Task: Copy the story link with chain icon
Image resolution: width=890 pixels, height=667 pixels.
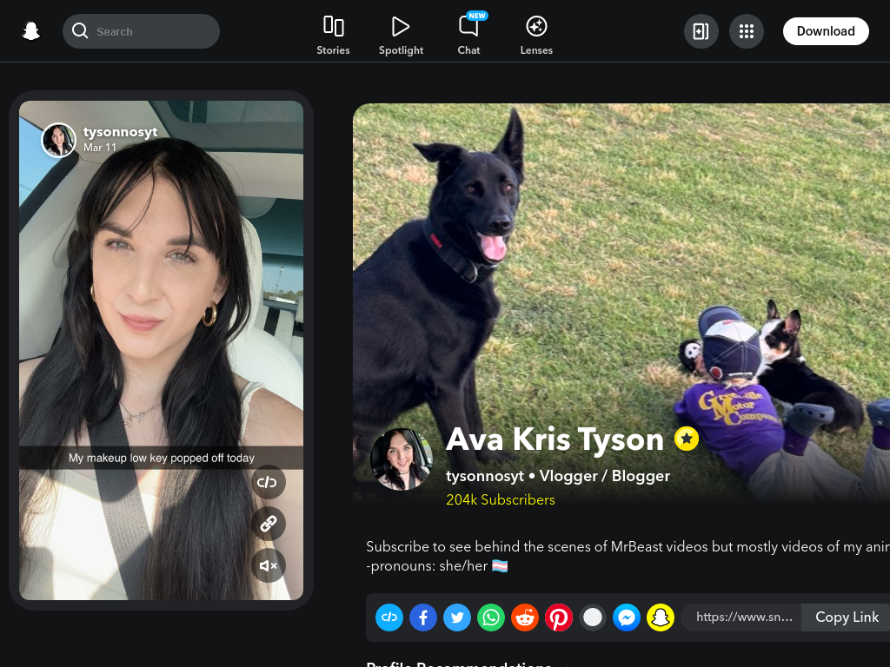Action: (x=268, y=524)
